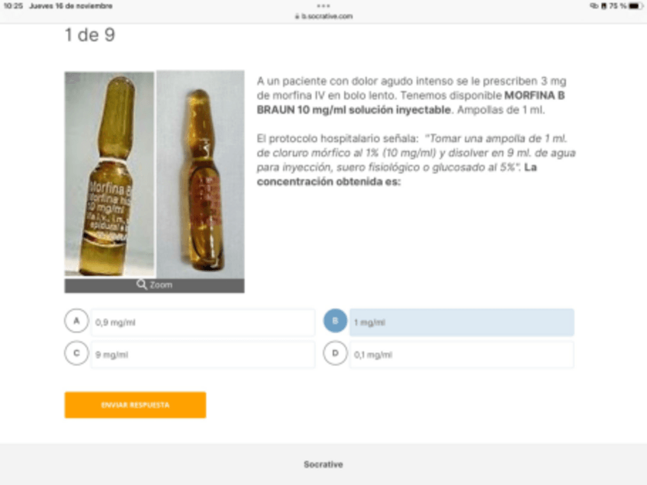Tap the lock icon beside the URL
Image resolution: width=647 pixels, height=485 pixels.
click(297, 16)
